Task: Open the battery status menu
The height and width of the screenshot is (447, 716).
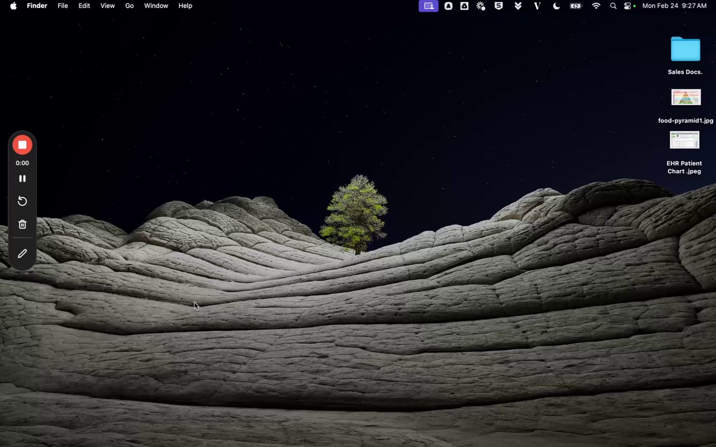Action: pyautogui.click(x=576, y=6)
